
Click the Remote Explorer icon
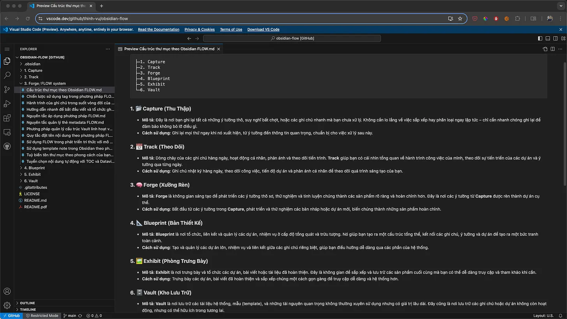pos(7,132)
